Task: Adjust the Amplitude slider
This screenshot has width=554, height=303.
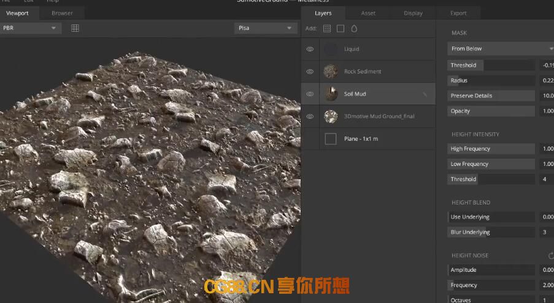Action: (x=491, y=270)
